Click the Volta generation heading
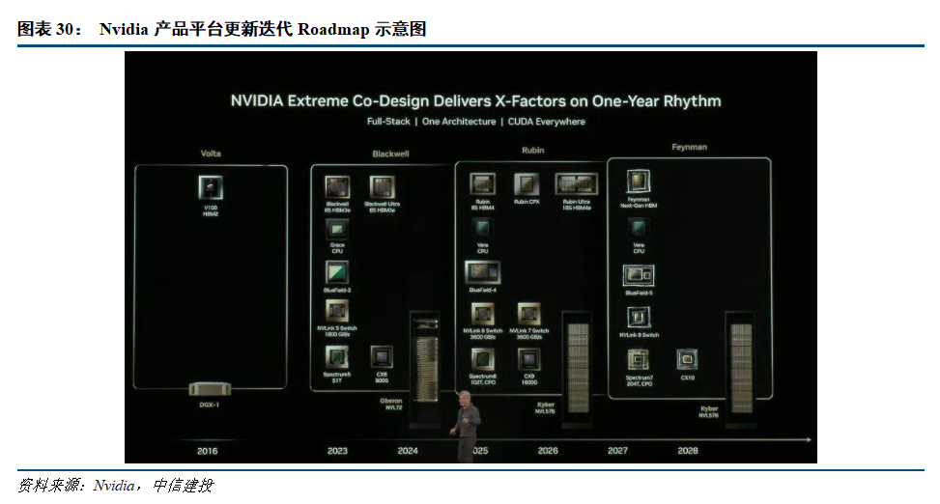Screen dimensions: 940x504 (x=211, y=154)
